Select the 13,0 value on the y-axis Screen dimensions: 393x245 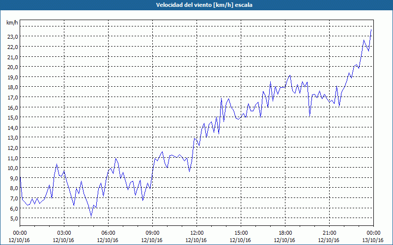[x=13, y=138]
